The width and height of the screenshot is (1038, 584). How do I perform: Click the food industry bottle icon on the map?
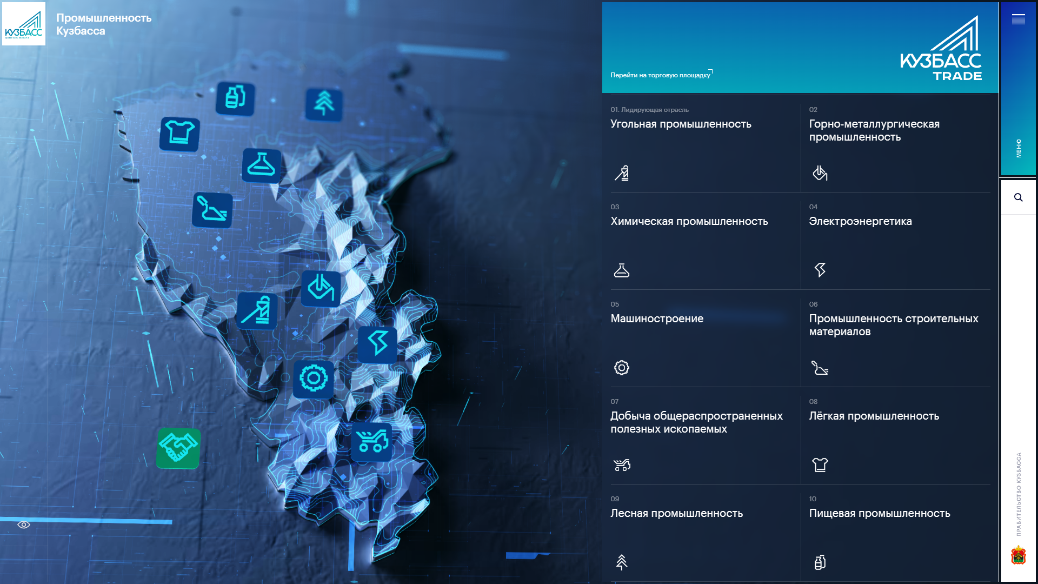pyautogui.click(x=235, y=99)
